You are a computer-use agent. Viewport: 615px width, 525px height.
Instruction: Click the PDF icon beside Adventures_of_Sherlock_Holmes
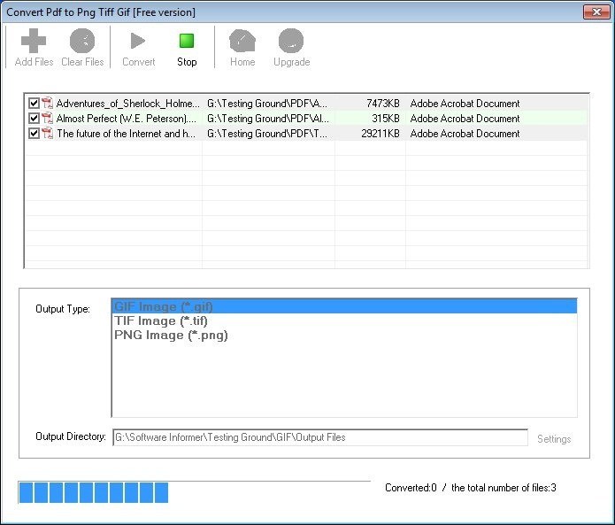tap(48, 104)
